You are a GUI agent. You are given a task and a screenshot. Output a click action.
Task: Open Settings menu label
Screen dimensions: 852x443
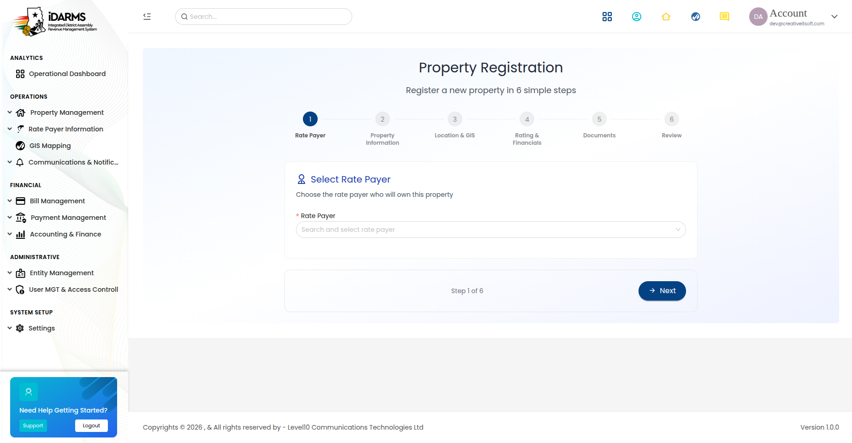[41, 328]
